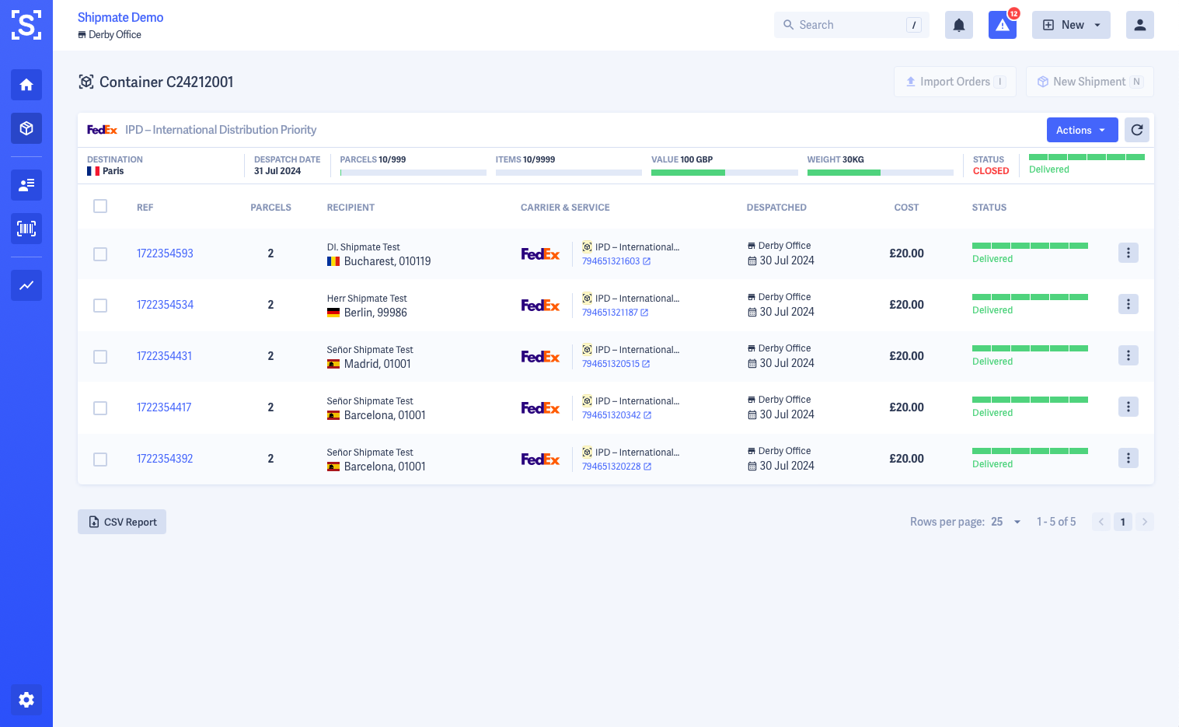Sort by CARRIER & SERVICE column header

pos(565,208)
